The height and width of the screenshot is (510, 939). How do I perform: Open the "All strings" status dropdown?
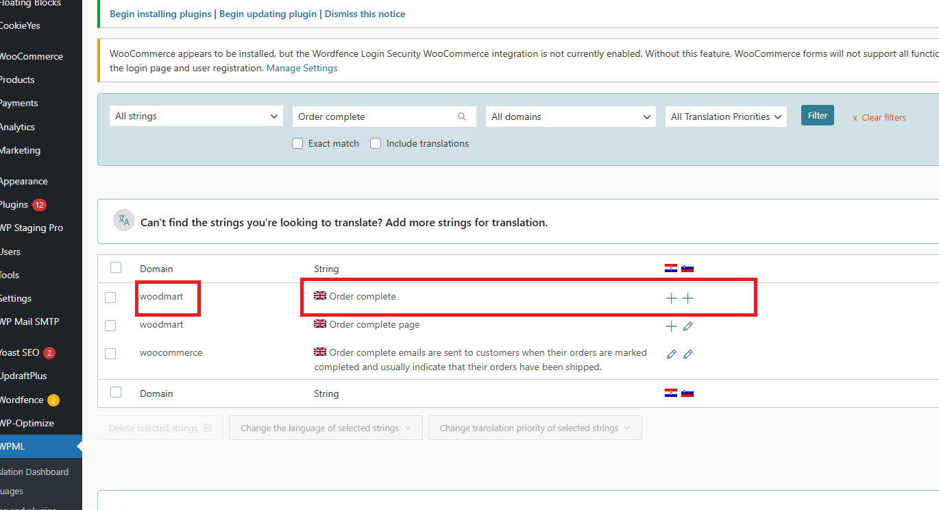(196, 117)
